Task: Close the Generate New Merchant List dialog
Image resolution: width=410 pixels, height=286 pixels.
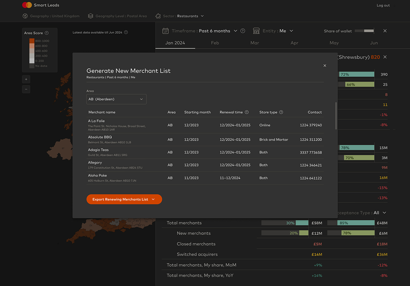Action: 325,66
